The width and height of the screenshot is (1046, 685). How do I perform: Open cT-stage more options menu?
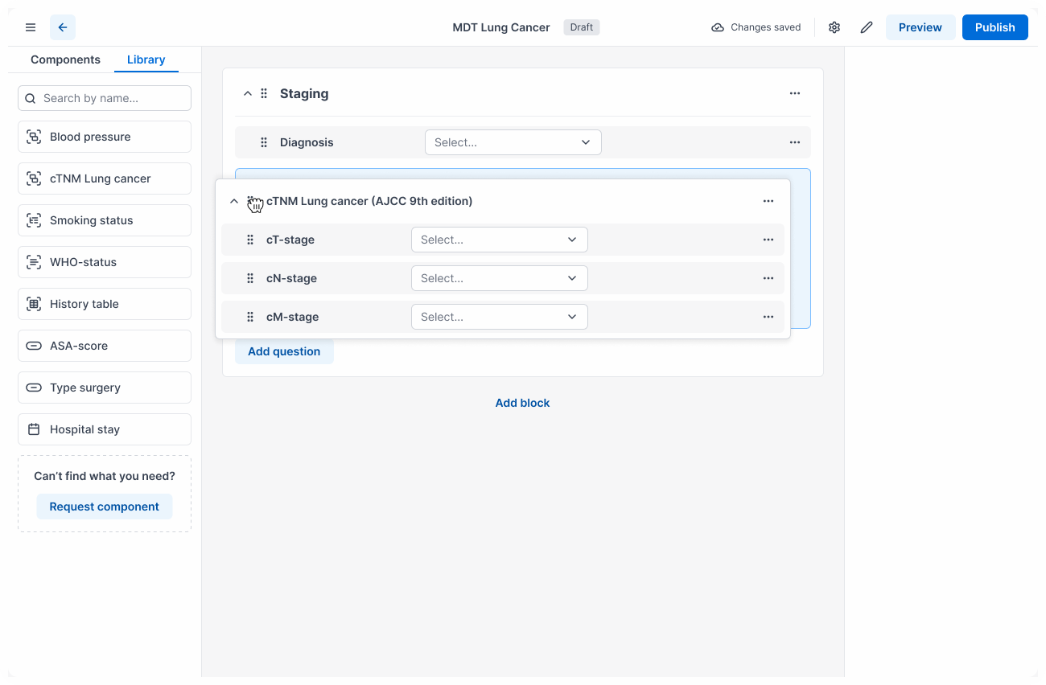[x=768, y=240]
